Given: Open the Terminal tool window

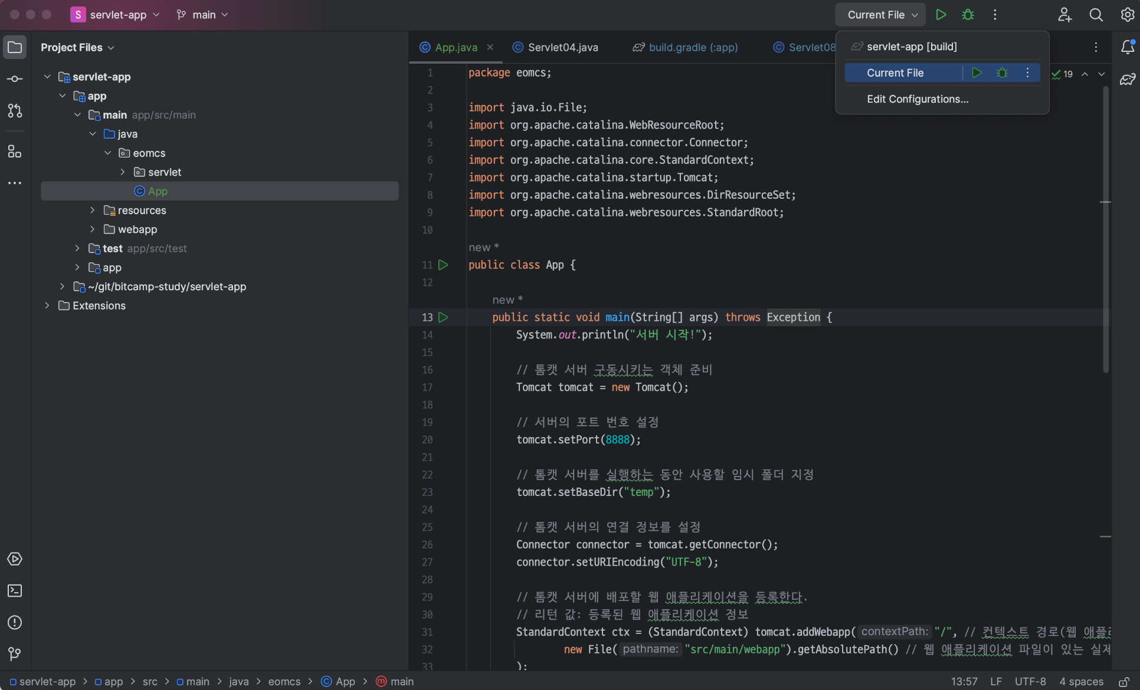Looking at the screenshot, I should (x=15, y=591).
